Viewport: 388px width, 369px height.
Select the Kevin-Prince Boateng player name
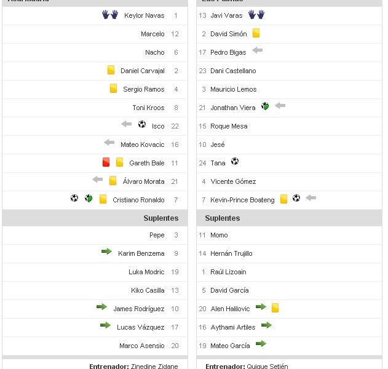click(x=242, y=200)
